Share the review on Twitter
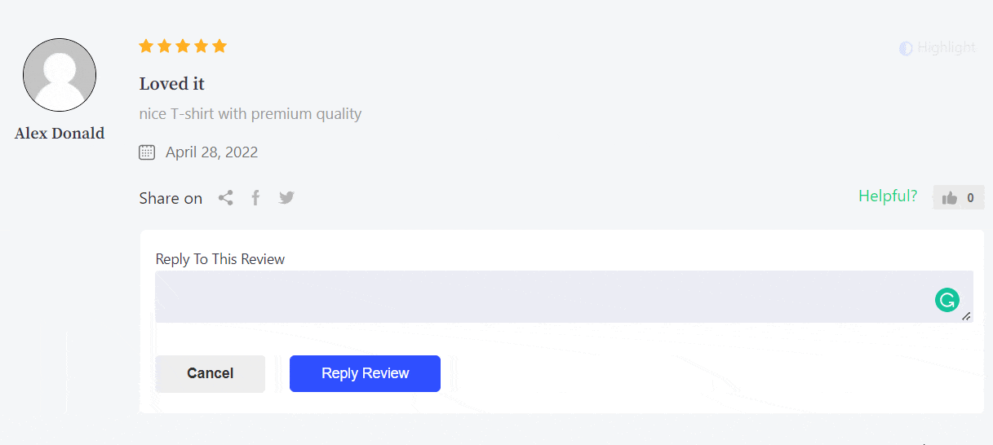 coord(286,198)
